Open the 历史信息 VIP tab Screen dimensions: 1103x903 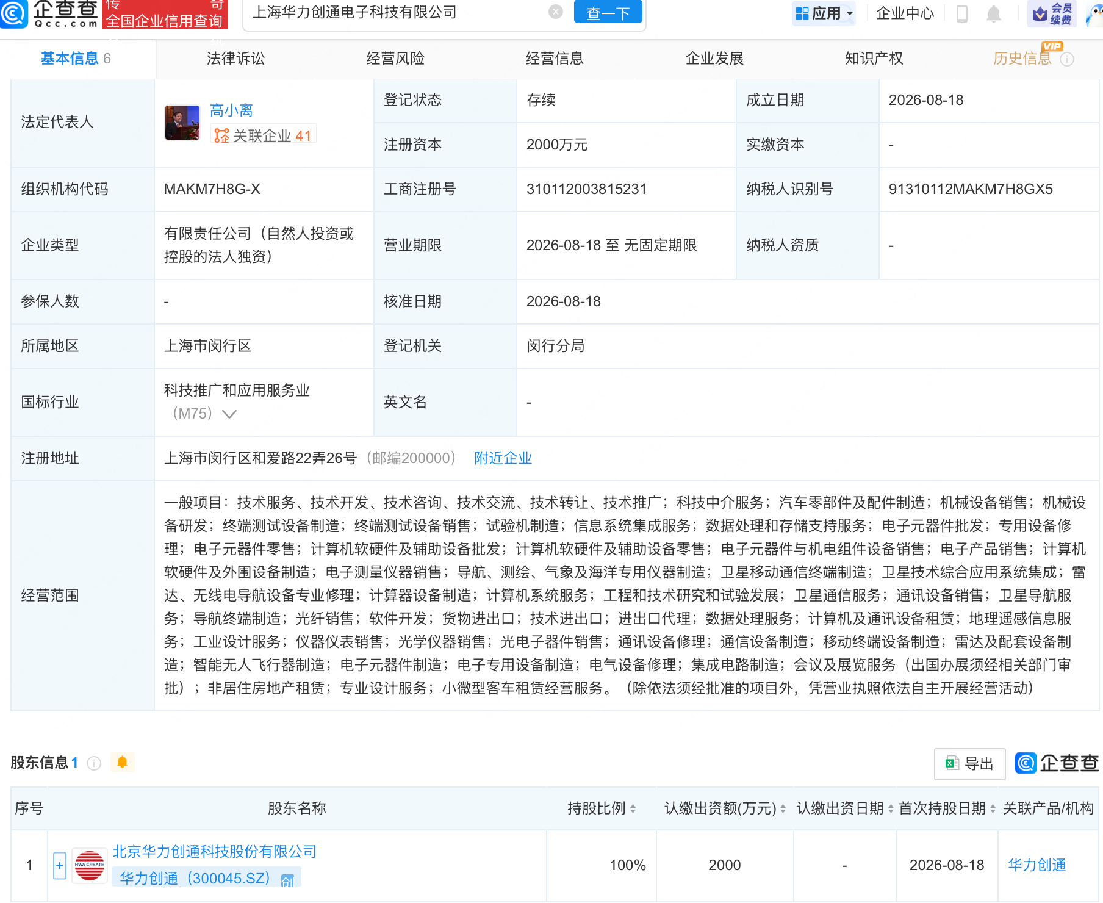click(1022, 59)
